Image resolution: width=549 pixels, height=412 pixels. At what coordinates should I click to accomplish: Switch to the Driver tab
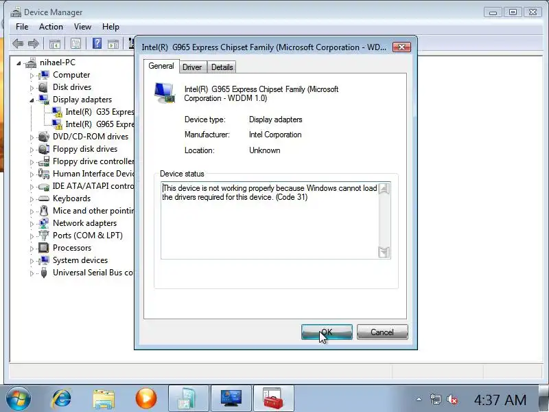click(192, 67)
